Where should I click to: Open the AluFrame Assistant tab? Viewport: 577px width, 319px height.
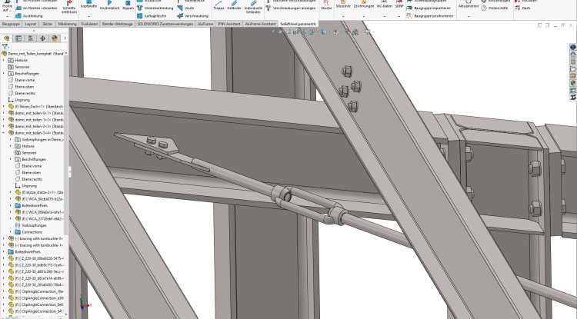[x=260, y=24]
